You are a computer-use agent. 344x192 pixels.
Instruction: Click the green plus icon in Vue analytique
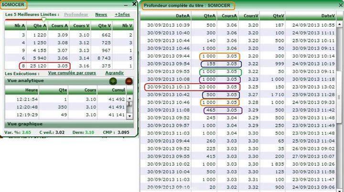(x=113, y=81)
